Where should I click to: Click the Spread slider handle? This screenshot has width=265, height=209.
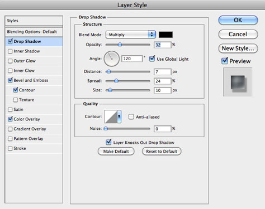click(116, 81)
